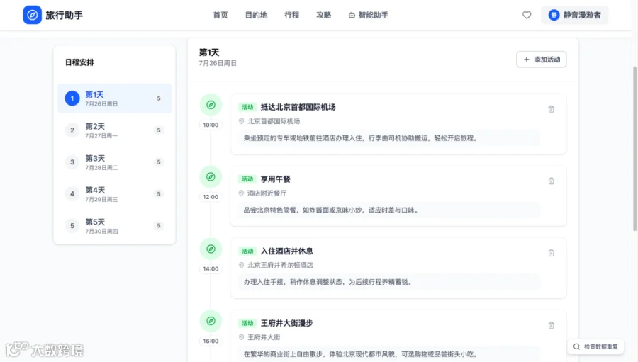Click the 入住酒店并休息 title
This screenshot has height=362, width=638.
click(x=287, y=251)
